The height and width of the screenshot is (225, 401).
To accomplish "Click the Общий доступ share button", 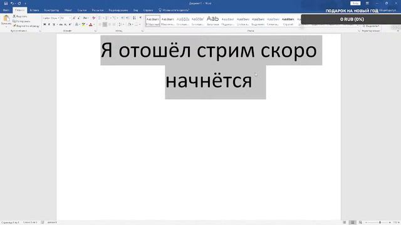I will 387,10.
